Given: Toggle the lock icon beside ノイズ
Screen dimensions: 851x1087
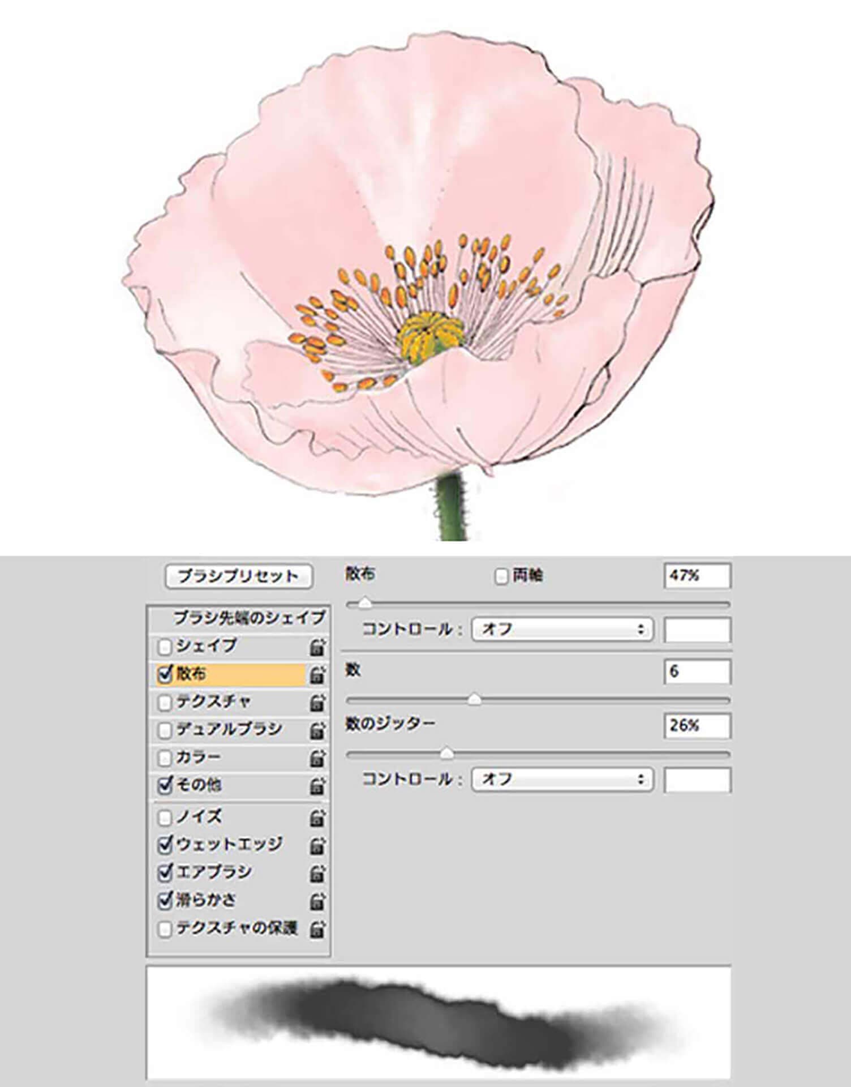Looking at the screenshot, I should (317, 818).
